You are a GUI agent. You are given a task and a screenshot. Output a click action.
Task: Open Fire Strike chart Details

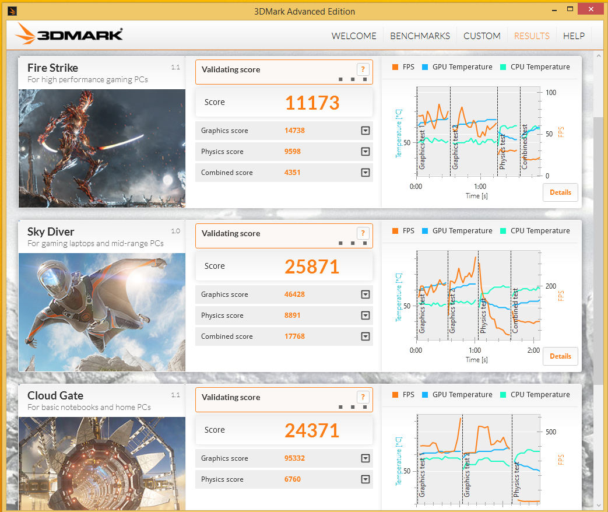(x=560, y=192)
